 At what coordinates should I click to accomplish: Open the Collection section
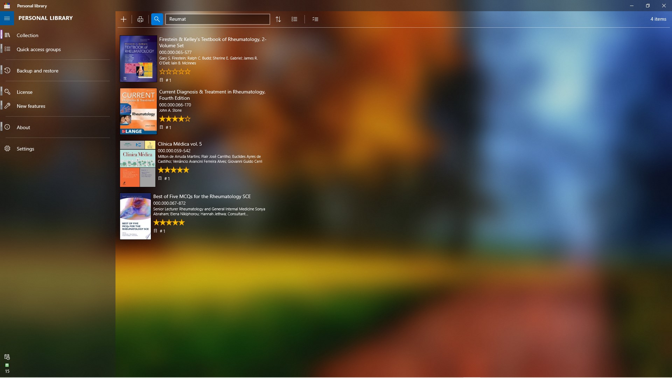click(x=27, y=35)
